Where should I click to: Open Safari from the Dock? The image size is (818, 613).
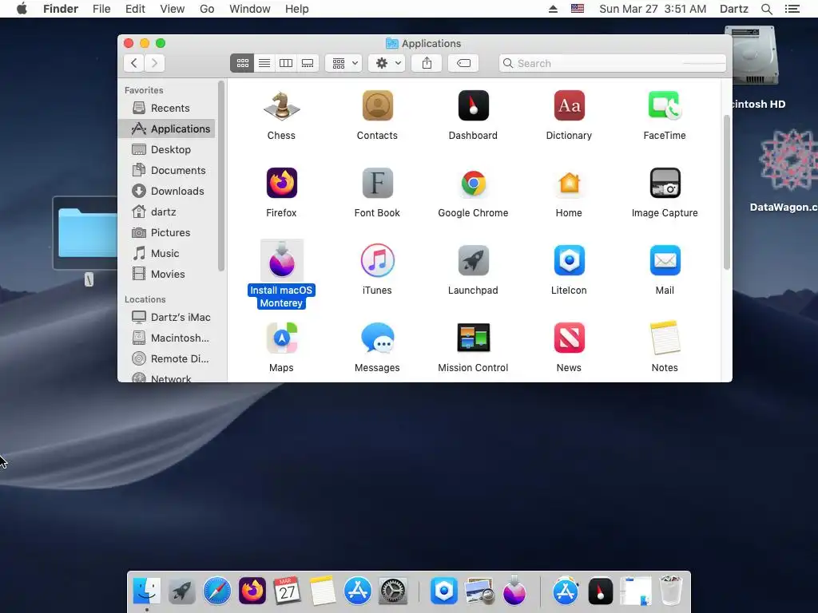pos(217,591)
